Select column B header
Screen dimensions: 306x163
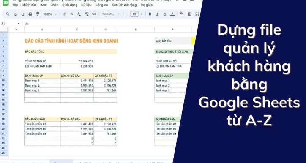[42, 30]
